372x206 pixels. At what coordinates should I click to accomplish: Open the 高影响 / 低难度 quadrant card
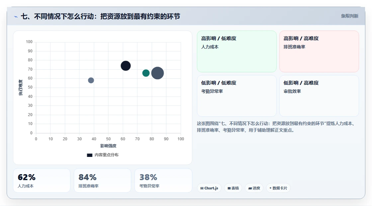pyautogui.click(x=237, y=51)
